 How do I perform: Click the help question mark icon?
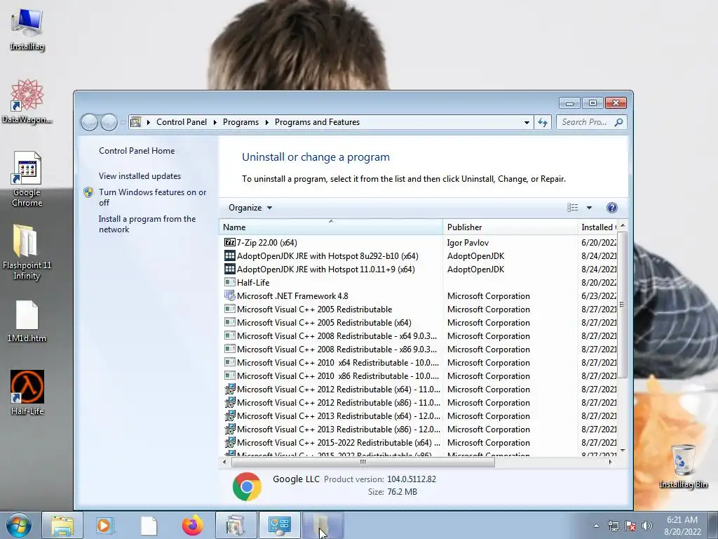pos(611,208)
